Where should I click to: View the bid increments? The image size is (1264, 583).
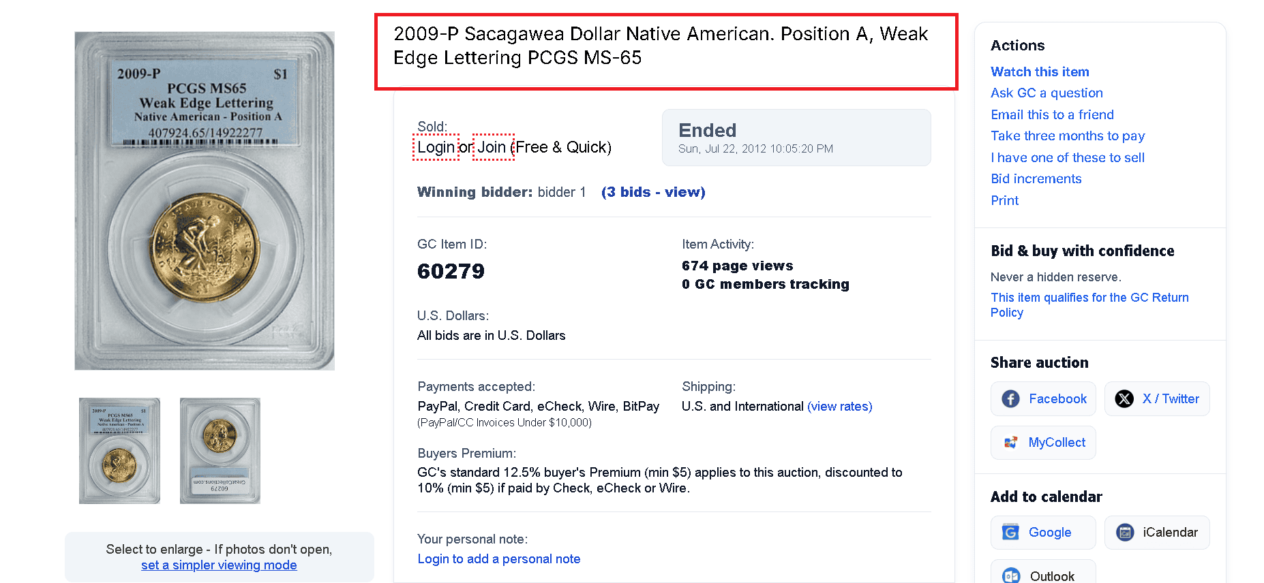point(1036,178)
